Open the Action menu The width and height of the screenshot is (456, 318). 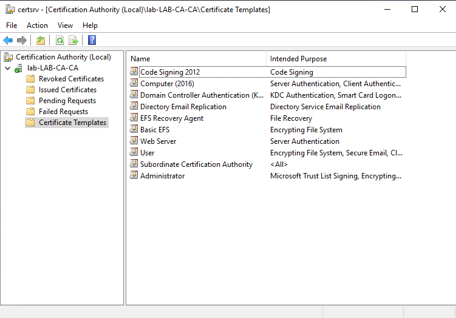pyautogui.click(x=37, y=25)
